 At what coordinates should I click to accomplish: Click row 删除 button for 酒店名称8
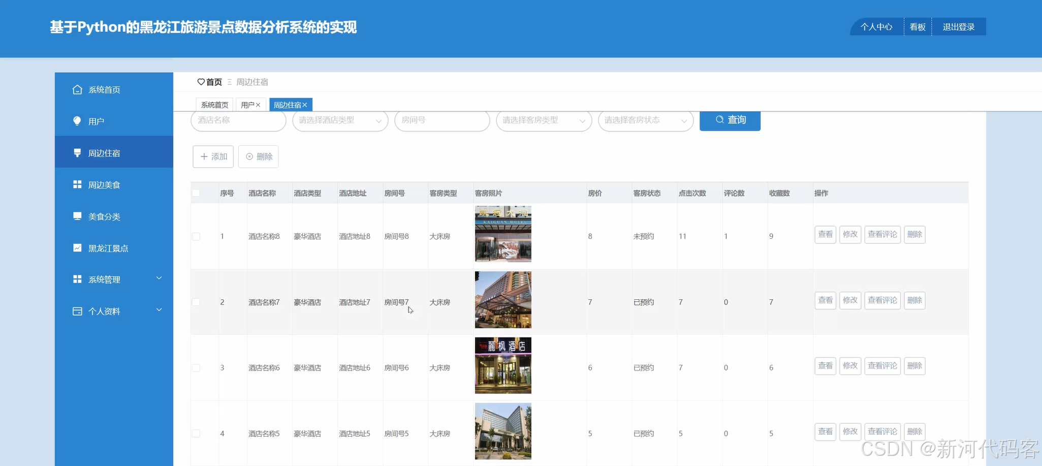tap(914, 234)
